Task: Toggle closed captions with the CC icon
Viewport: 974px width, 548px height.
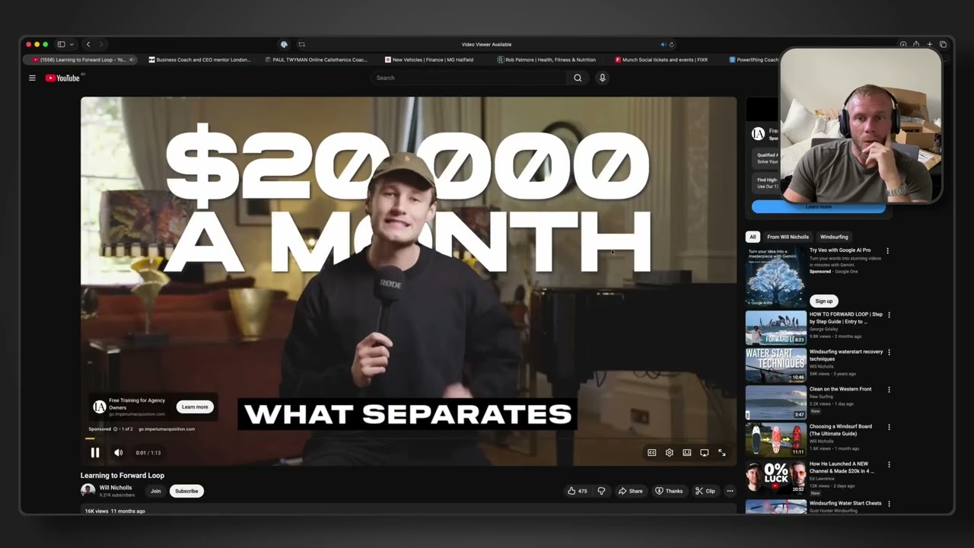Action: [652, 453]
